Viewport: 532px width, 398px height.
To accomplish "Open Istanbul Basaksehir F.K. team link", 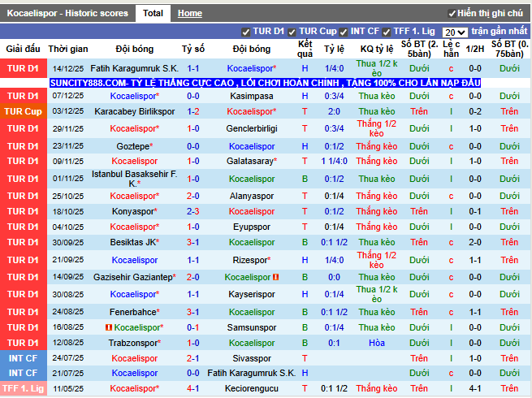I will [134, 179].
